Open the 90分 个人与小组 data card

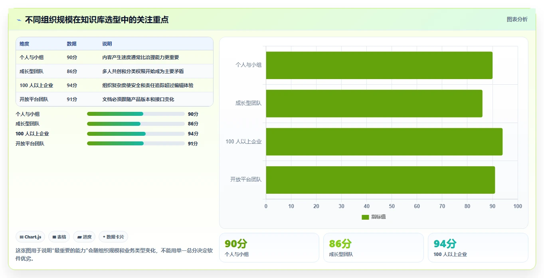tap(269, 248)
